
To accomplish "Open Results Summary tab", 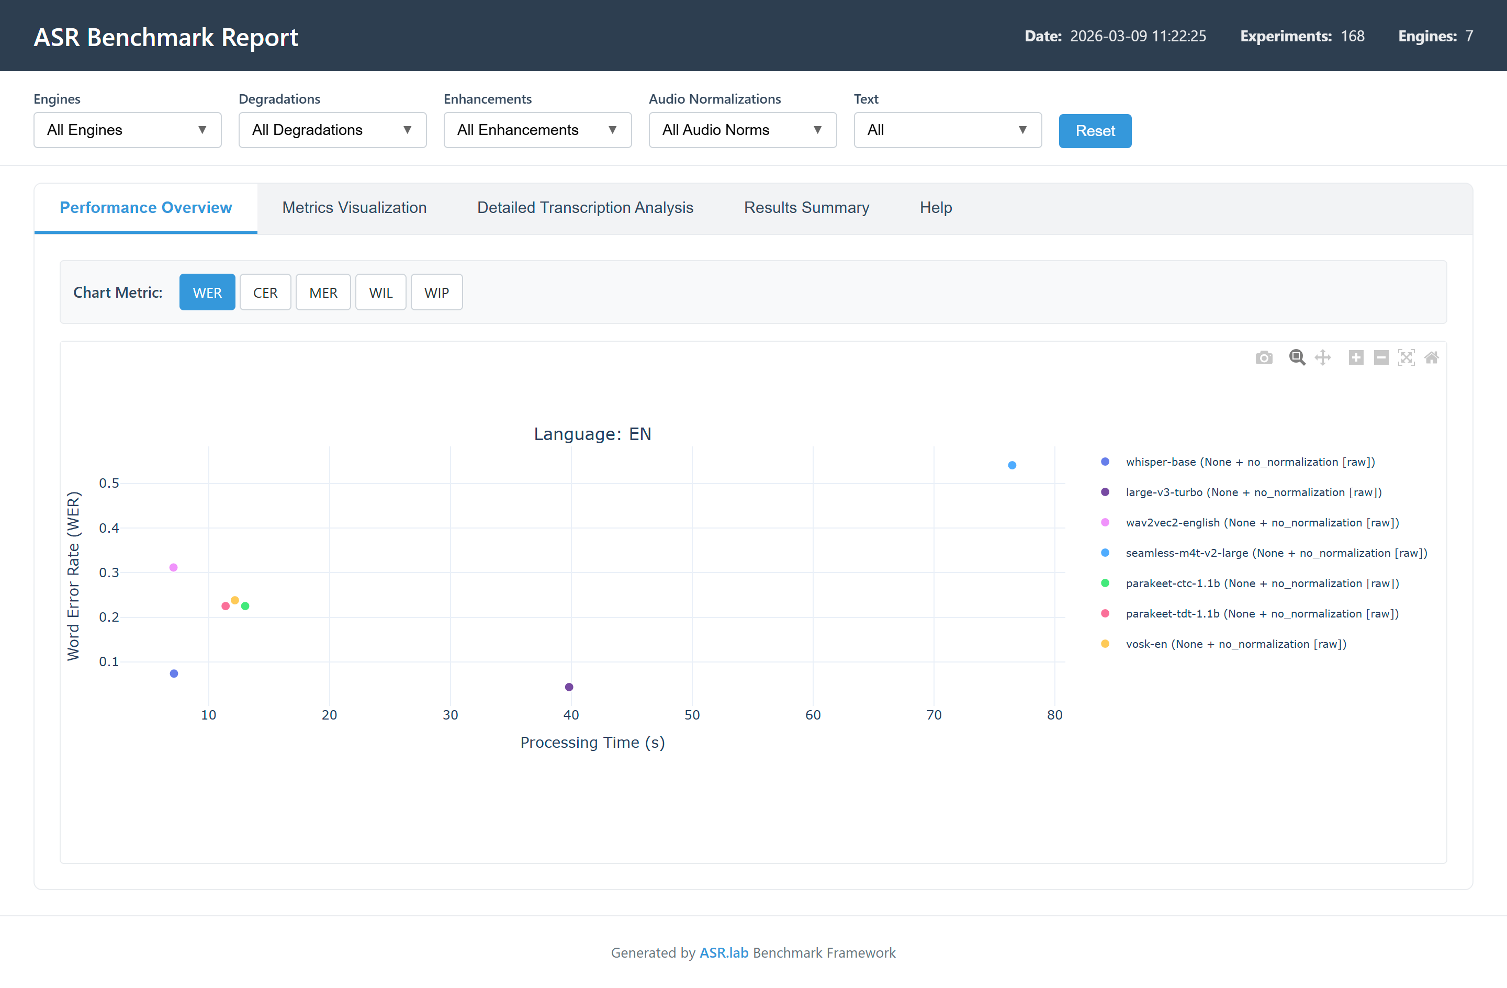I will pyautogui.click(x=806, y=208).
